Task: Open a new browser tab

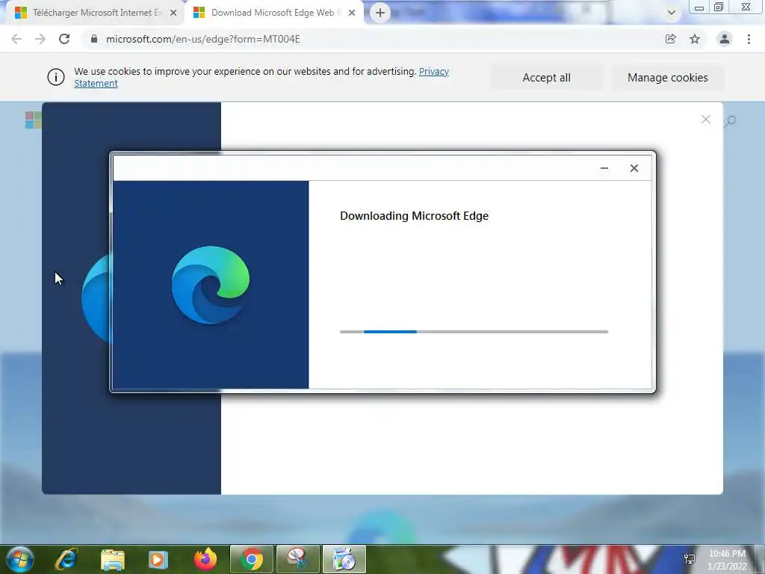Action: tap(380, 13)
